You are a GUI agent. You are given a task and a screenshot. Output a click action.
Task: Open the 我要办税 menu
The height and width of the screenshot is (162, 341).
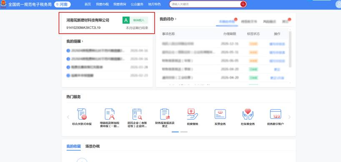102,4
